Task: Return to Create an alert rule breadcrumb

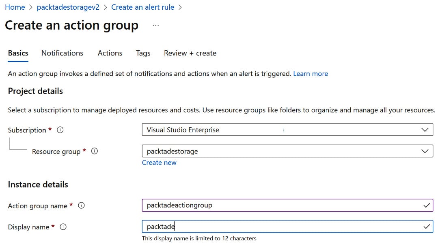Action: [142, 7]
